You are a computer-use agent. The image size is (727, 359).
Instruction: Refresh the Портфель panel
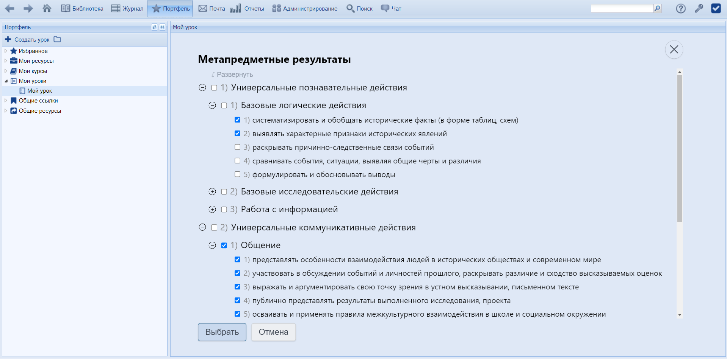[x=154, y=27]
